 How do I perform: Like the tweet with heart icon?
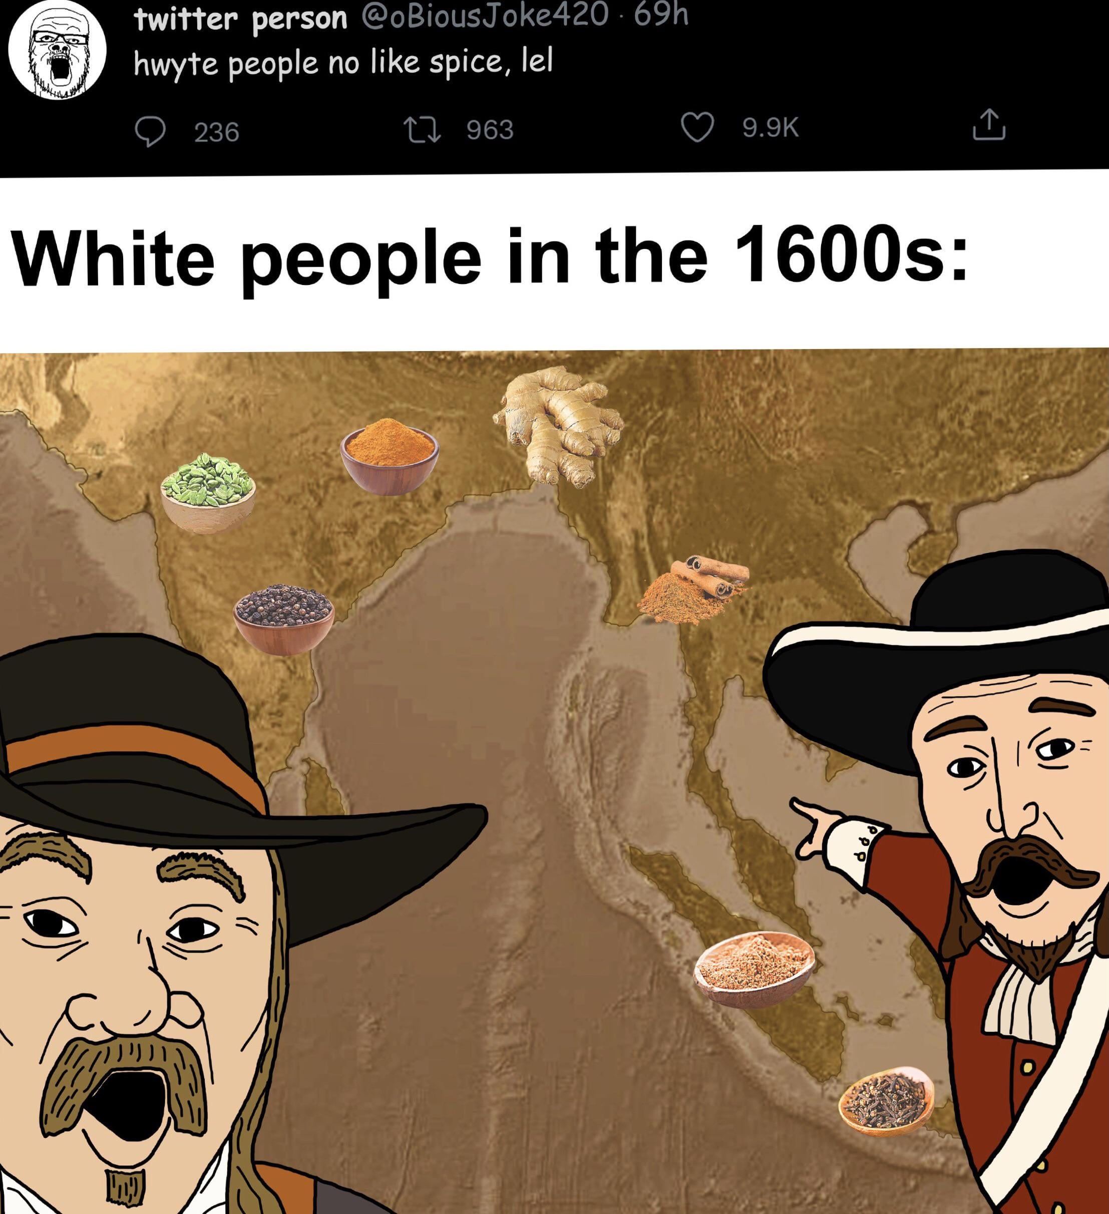click(x=697, y=128)
